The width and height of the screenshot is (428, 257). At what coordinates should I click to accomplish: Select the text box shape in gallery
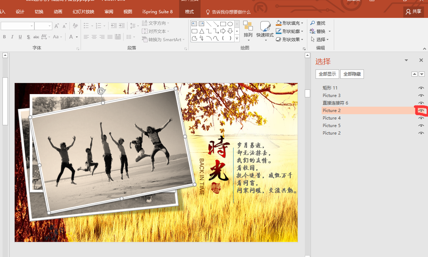click(x=194, y=24)
